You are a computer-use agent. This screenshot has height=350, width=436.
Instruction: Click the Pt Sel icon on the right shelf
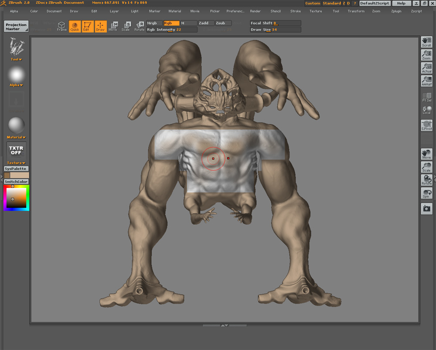coord(426,97)
